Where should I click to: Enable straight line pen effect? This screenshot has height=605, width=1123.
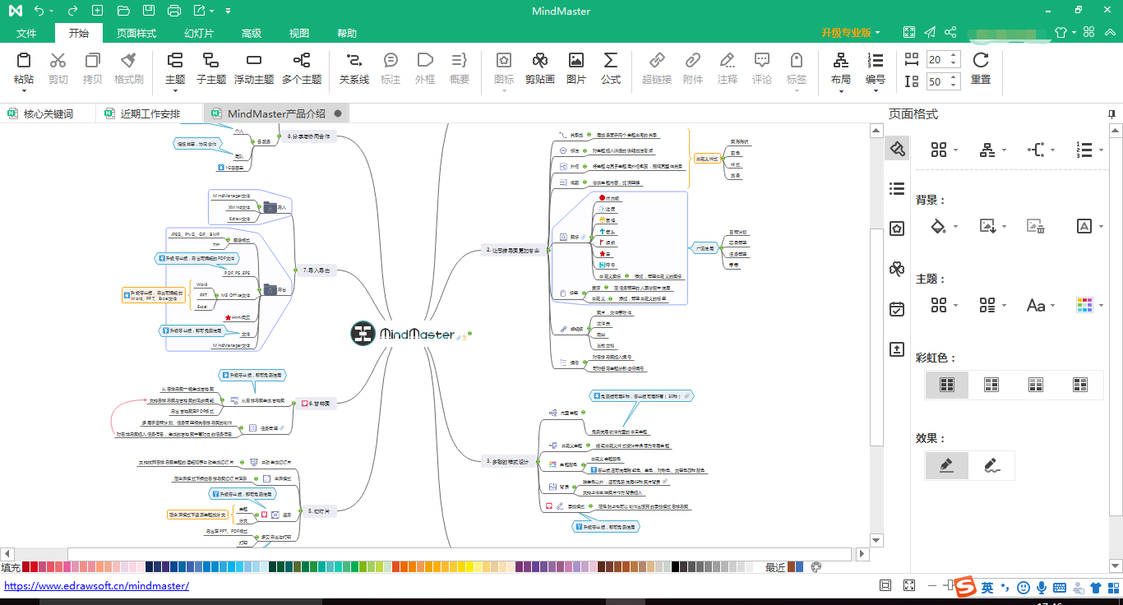(x=947, y=465)
